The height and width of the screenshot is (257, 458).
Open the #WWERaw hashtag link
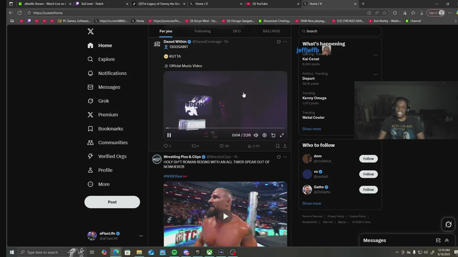pos(173,176)
